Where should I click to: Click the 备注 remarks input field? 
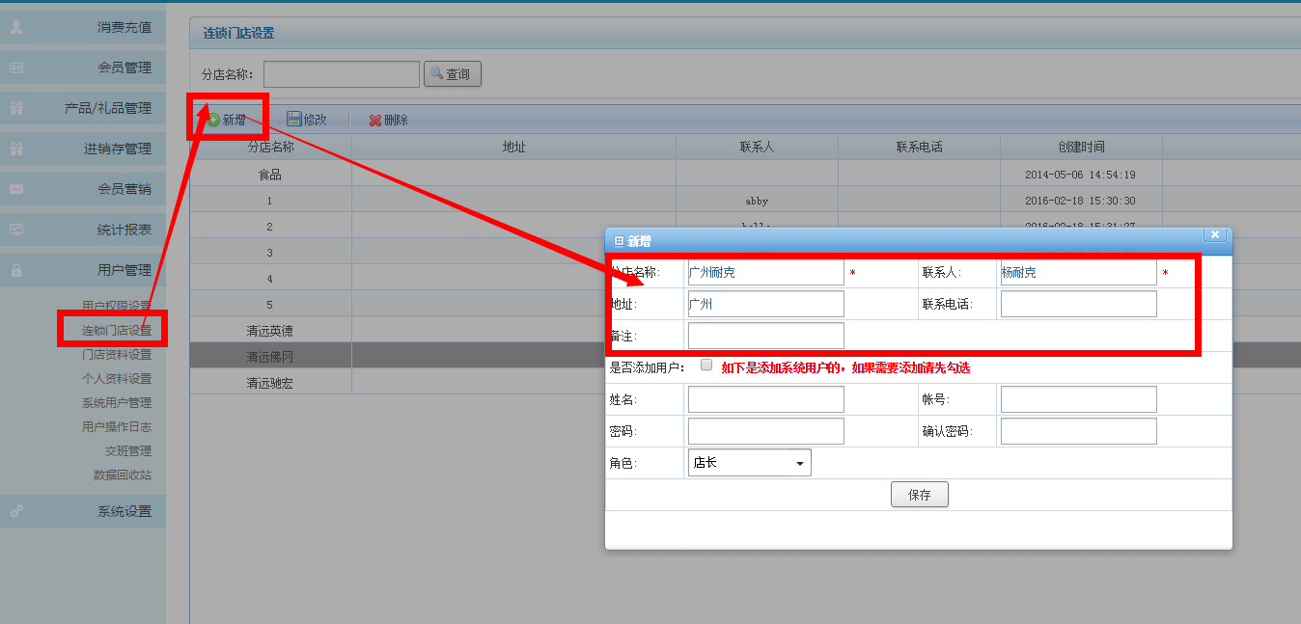(x=765, y=336)
